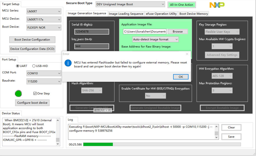The width and height of the screenshot is (256, 156).
Task: Click the blue info icon in Error dialog
Action: pyautogui.click(x=68, y=63)
